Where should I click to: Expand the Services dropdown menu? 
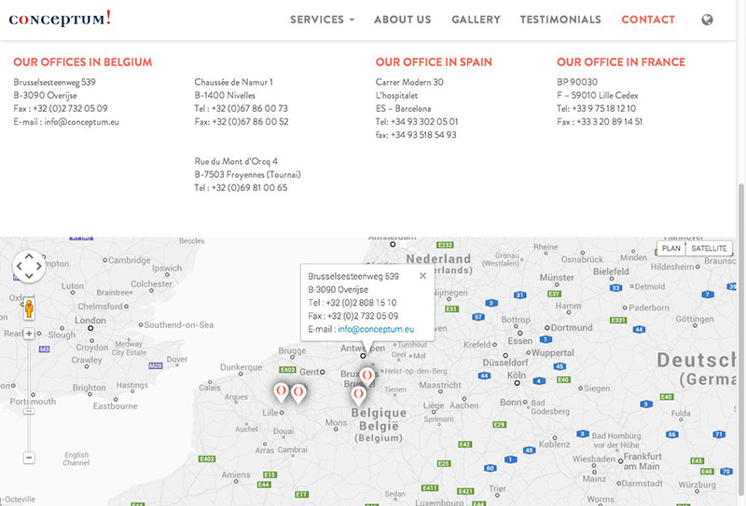(322, 20)
